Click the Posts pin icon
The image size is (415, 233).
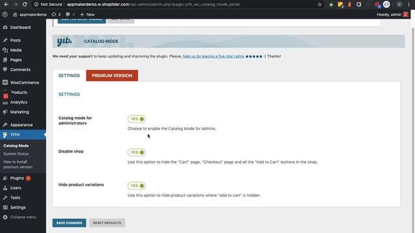(5, 40)
